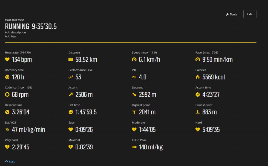Click the RUNNING activity title
The image size is (268, 166).
[17, 26]
